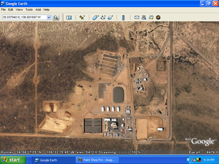Open the search history dropdown arrow
The height and width of the screenshot is (164, 219).
click(x=49, y=17)
